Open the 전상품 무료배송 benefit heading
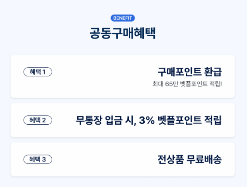Screen dimensions: 247x187 coord(190,159)
